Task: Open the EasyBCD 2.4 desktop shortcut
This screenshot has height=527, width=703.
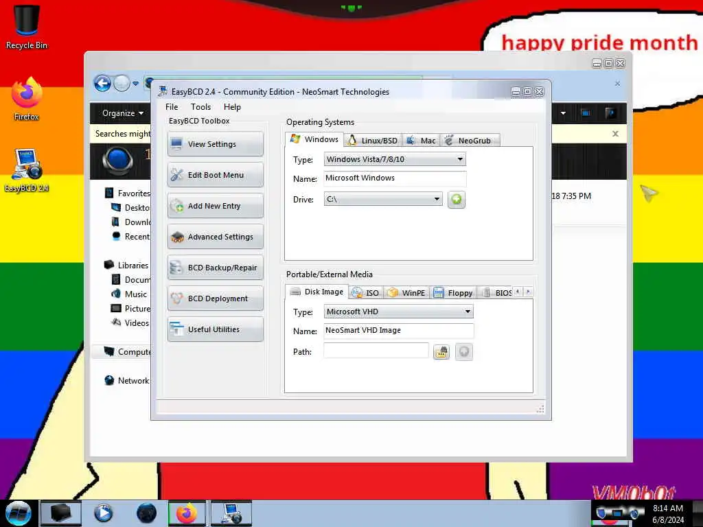Action: tap(27, 171)
